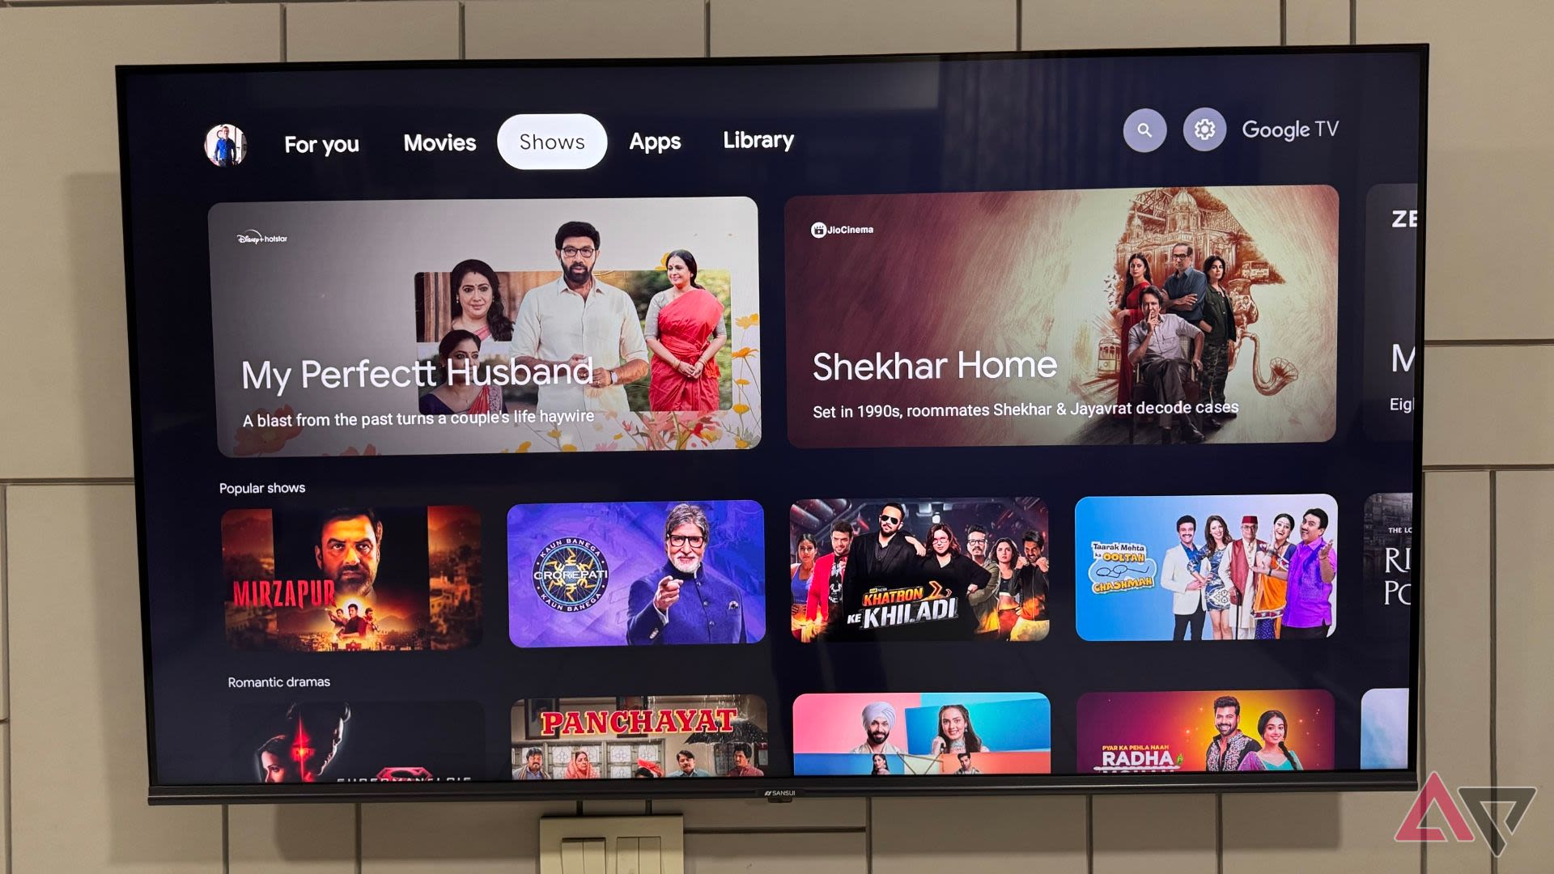Select the Shows tab
1554x874 pixels.
coord(552,141)
